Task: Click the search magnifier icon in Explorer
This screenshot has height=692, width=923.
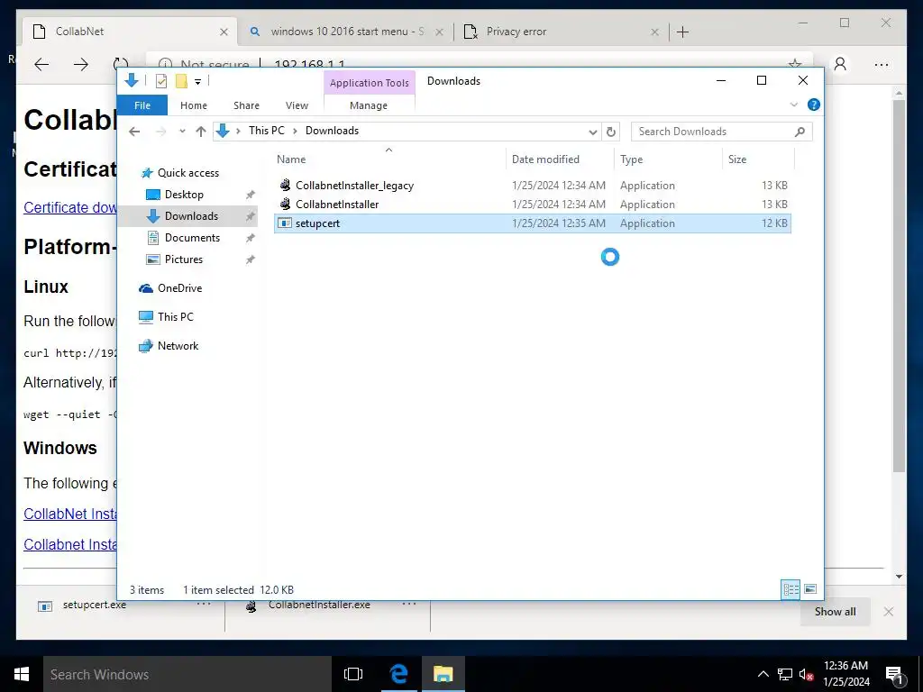Action: point(800,132)
